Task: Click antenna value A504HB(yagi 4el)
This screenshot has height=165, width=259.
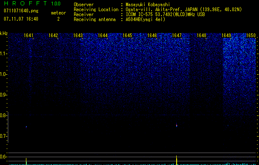Action: (x=145, y=19)
